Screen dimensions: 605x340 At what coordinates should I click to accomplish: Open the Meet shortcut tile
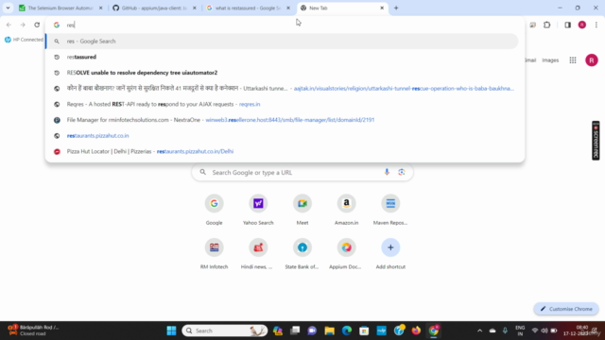pos(302,210)
